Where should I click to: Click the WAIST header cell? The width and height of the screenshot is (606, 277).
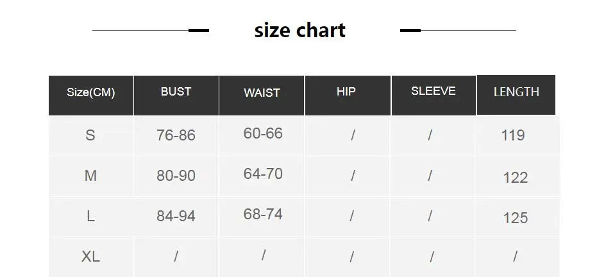click(x=262, y=96)
